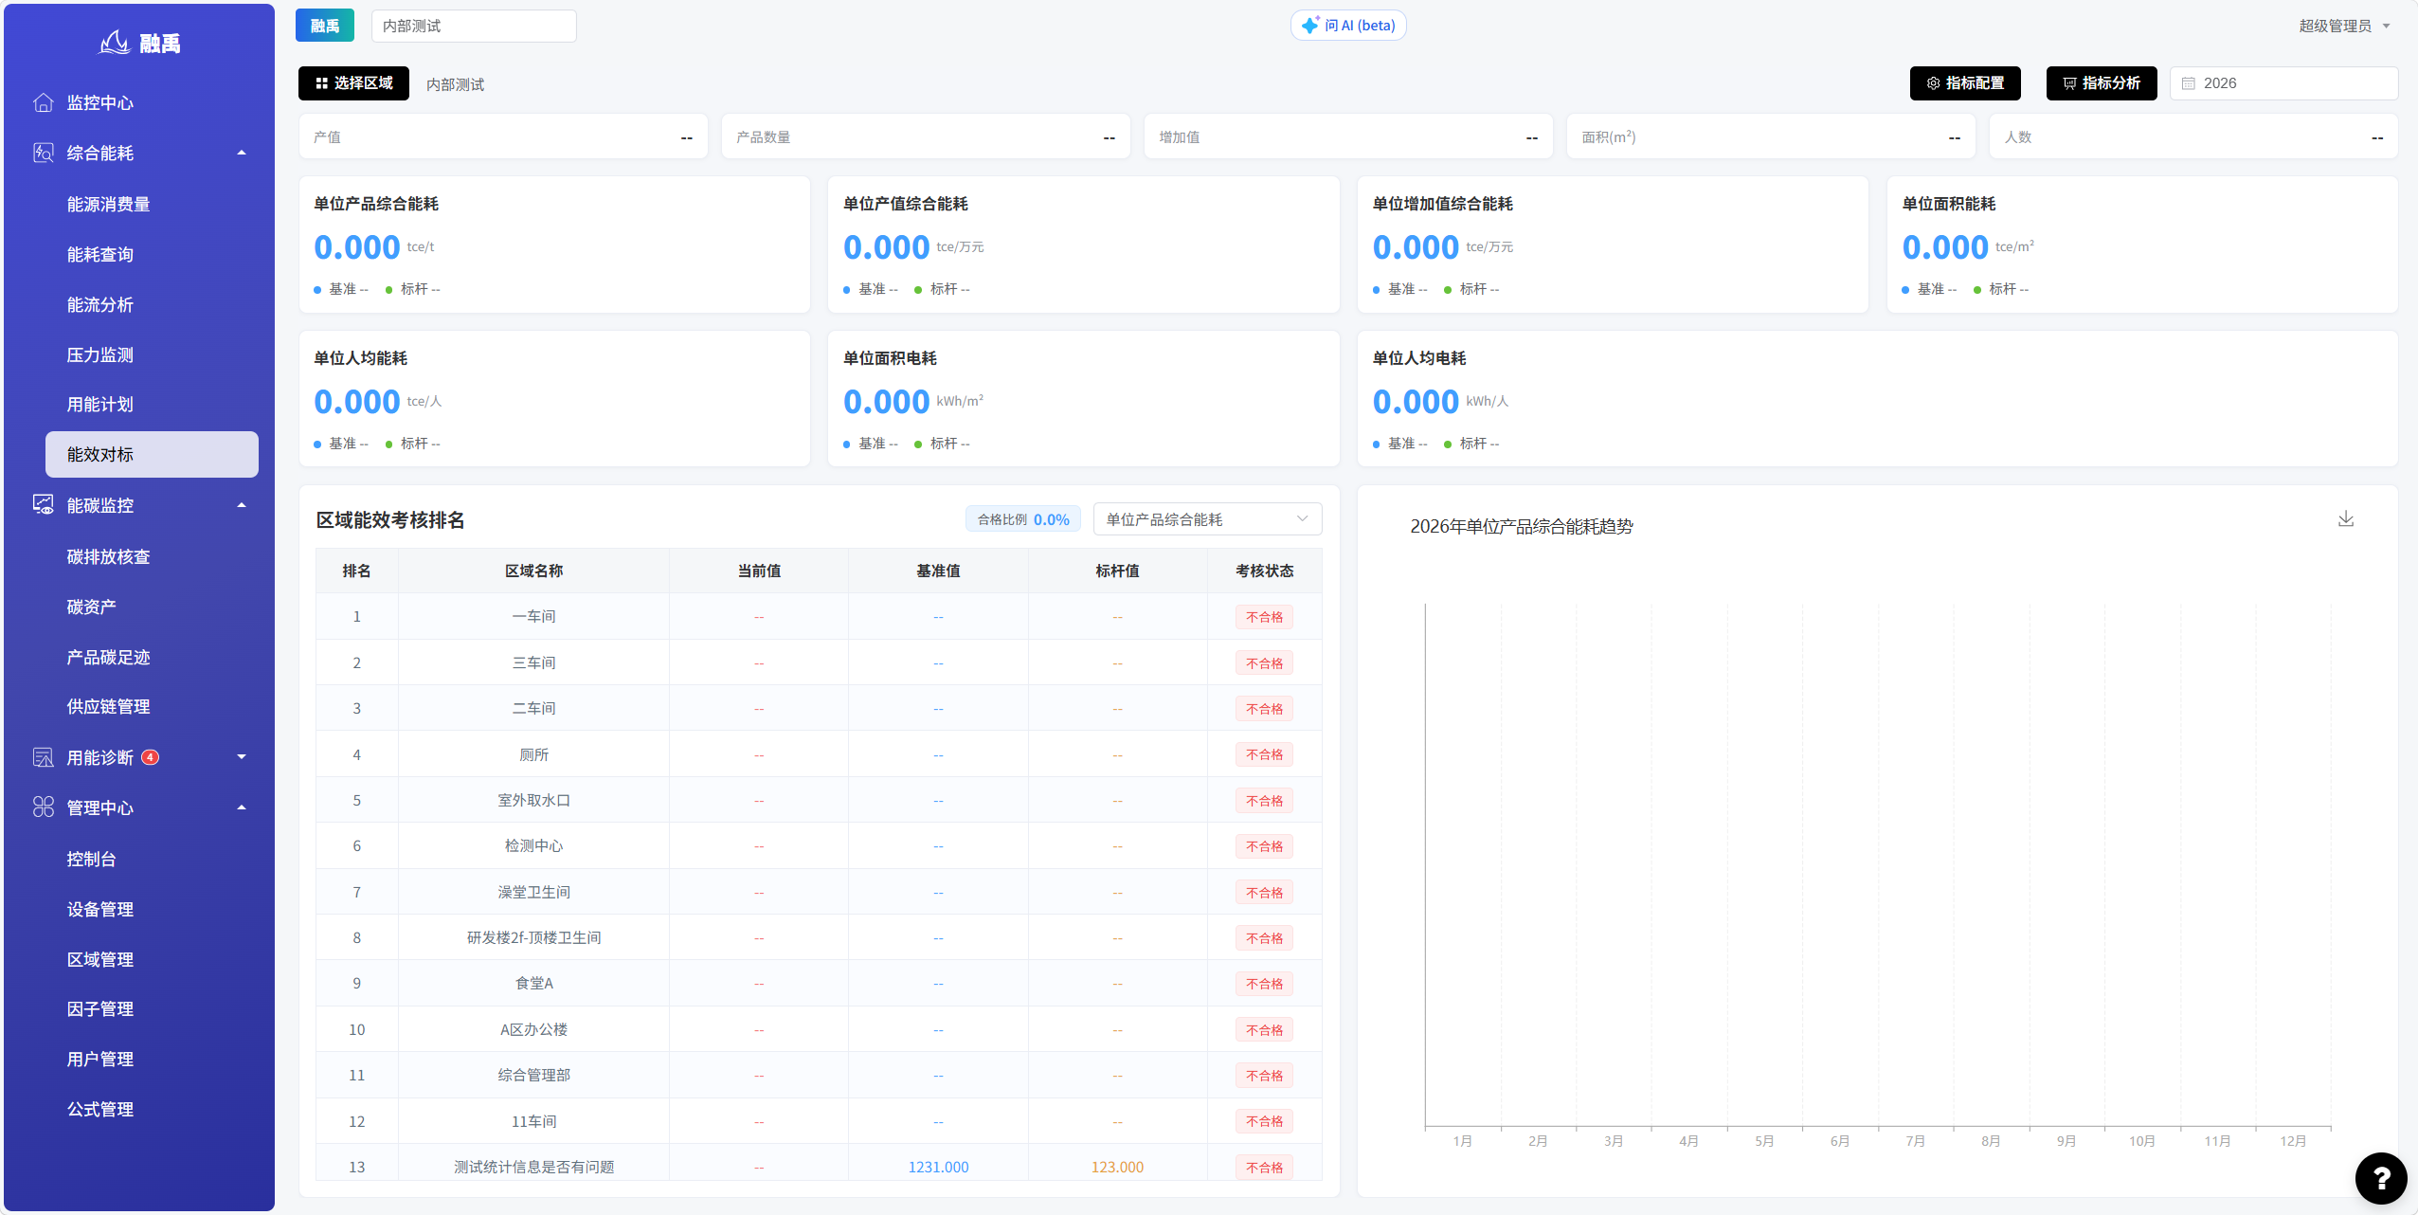Viewport: 2418px width, 1215px height.
Task: Click the 内部测试 search input field
Action: 473,26
